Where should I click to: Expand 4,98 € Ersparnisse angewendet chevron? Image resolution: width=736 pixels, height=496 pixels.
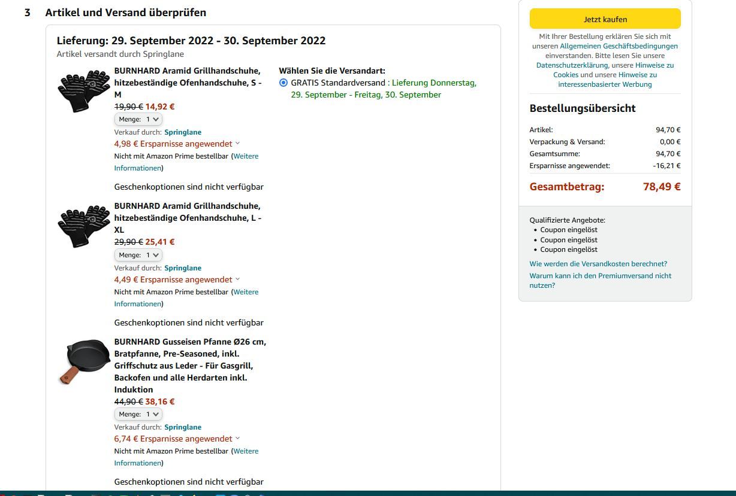pyautogui.click(x=237, y=144)
